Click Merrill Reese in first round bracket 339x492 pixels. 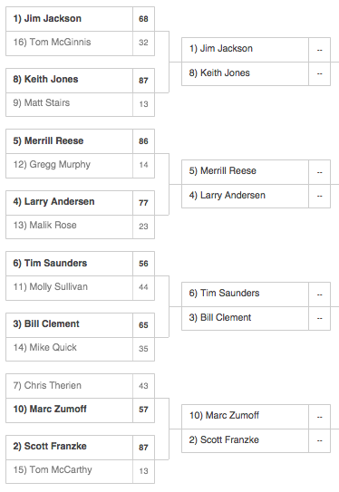point(80,141)
